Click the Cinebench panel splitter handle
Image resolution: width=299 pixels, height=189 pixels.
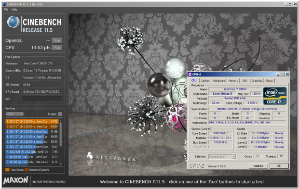[67, 99]
